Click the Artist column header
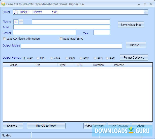 tap(20, 65)
